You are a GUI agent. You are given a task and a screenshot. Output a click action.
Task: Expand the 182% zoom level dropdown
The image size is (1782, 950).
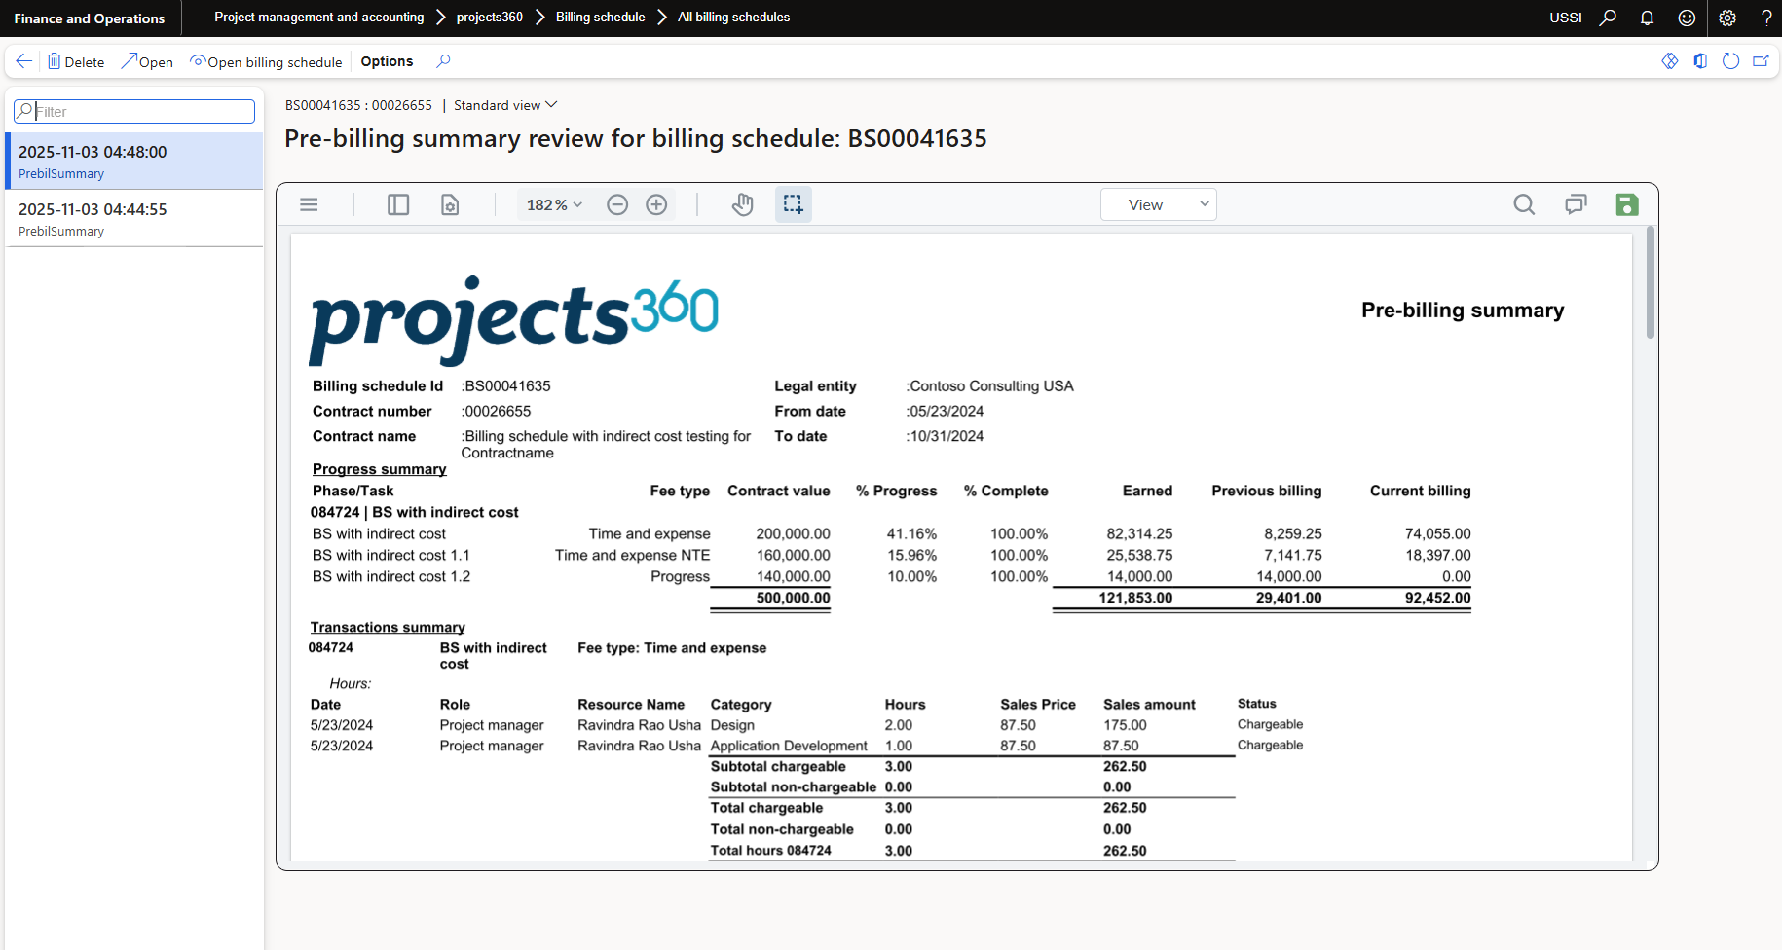(x=554, y=204)
